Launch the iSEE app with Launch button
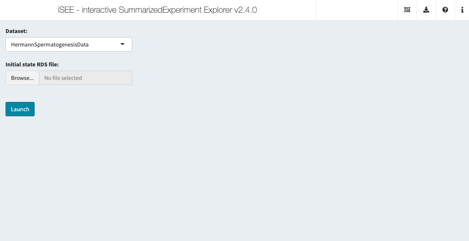 pos(20,109)
